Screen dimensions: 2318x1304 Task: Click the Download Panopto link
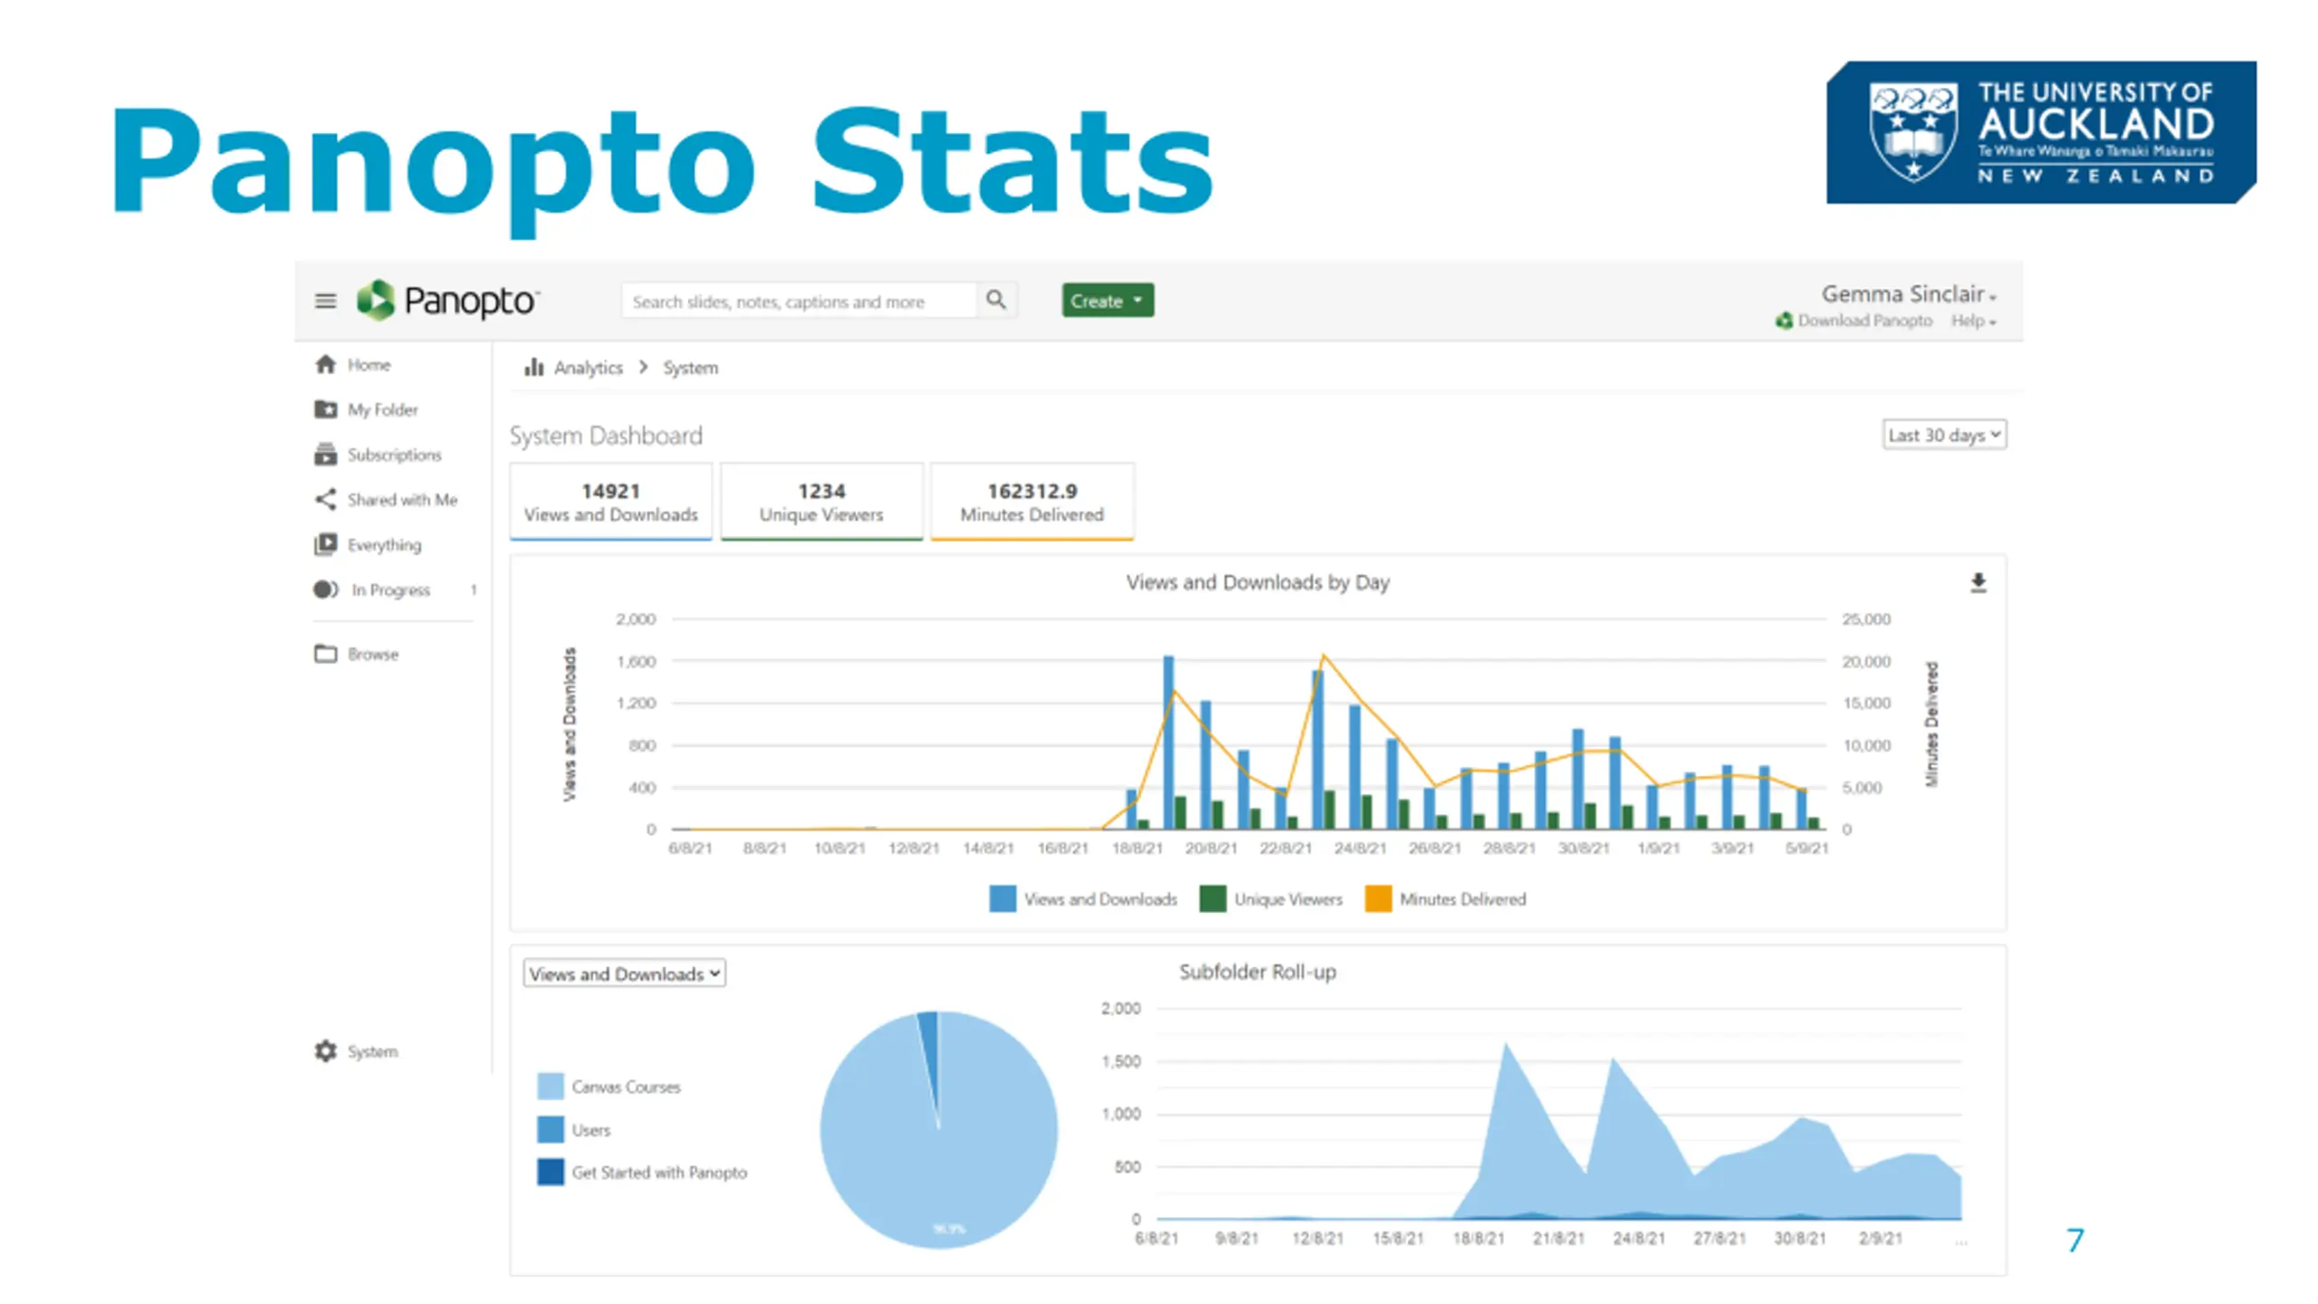[x=1864, y=321]
